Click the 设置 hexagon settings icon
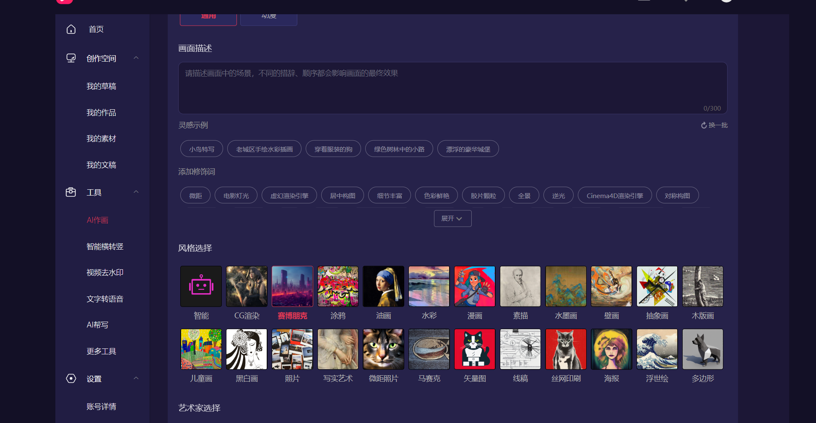Image resolution: width=816 pixels, height=423 pixels. tap(71, 379)
